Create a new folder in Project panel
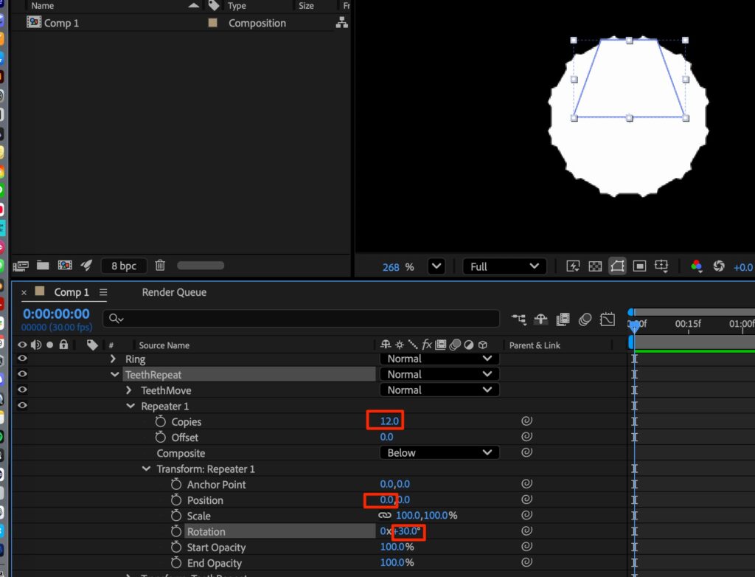Viewport: 755px width, 577px height. tap(43, 266)
